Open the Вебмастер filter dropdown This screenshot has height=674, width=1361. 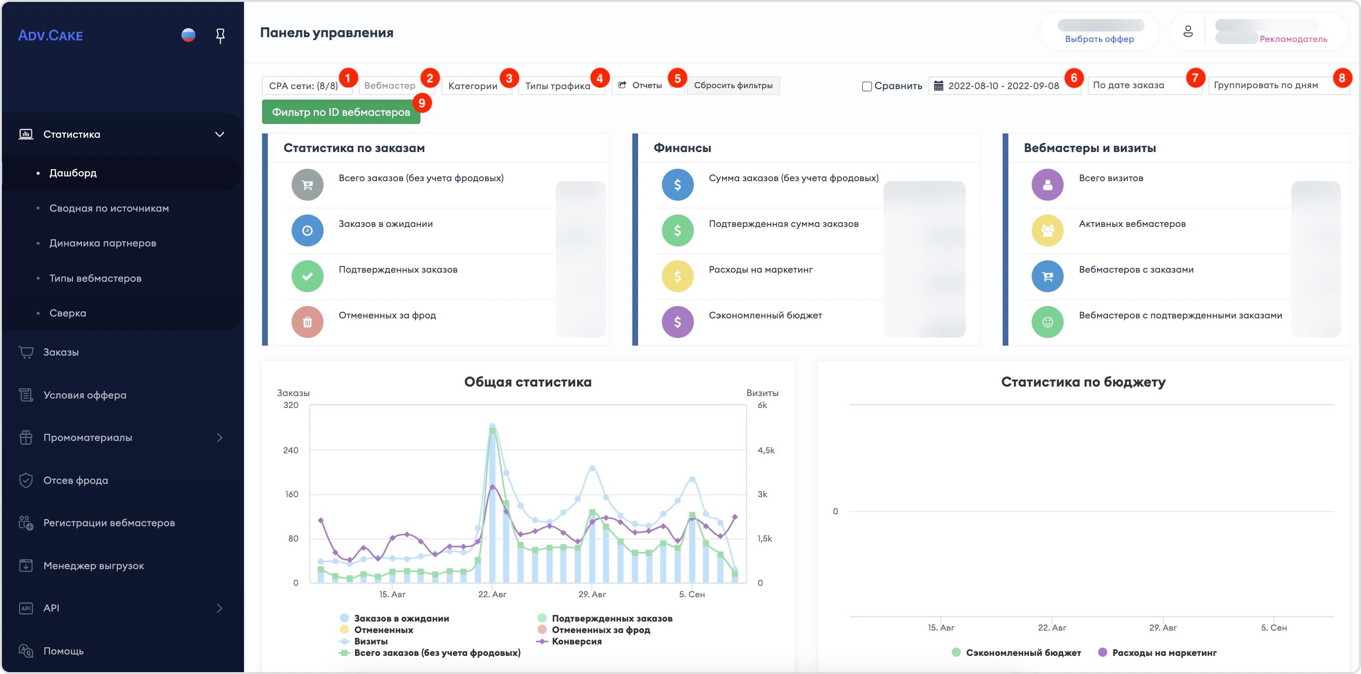click(x=396, y=86)
